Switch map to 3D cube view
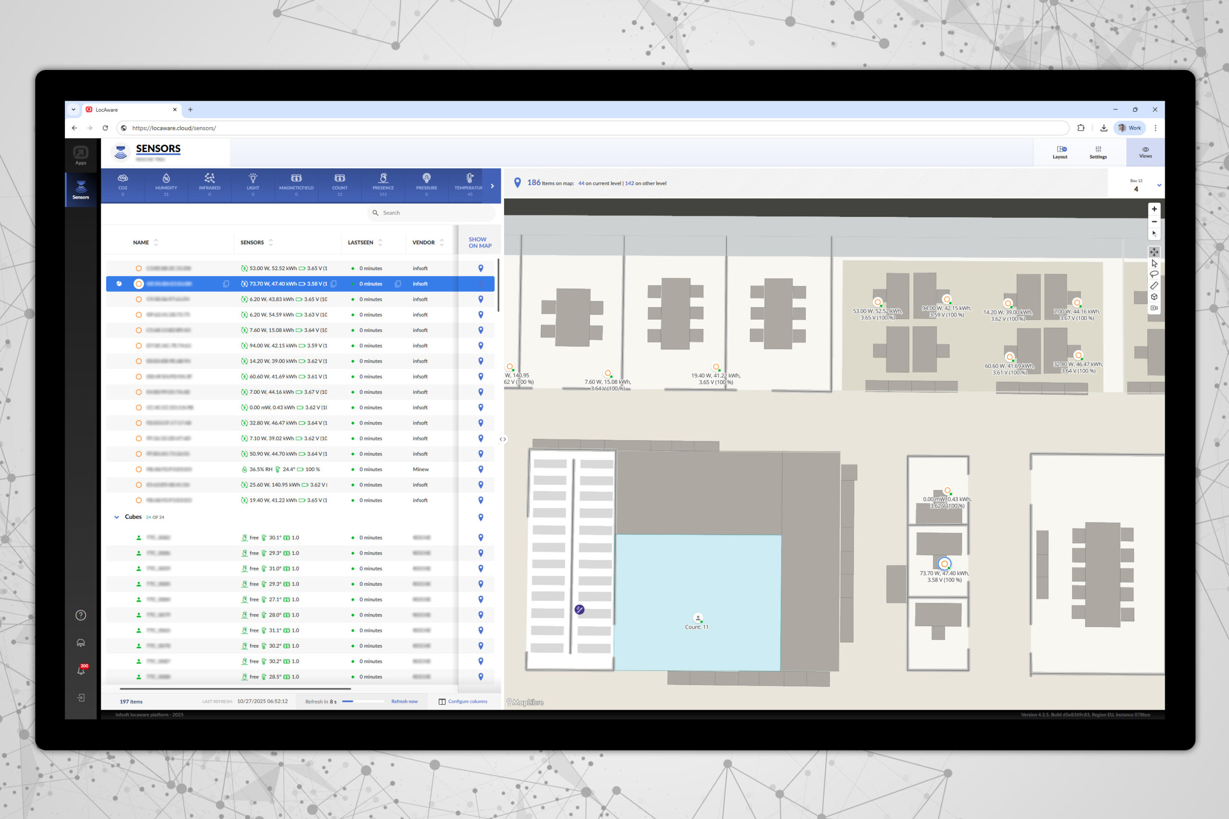1229x819 pixels. click(x=1154, y=297)
